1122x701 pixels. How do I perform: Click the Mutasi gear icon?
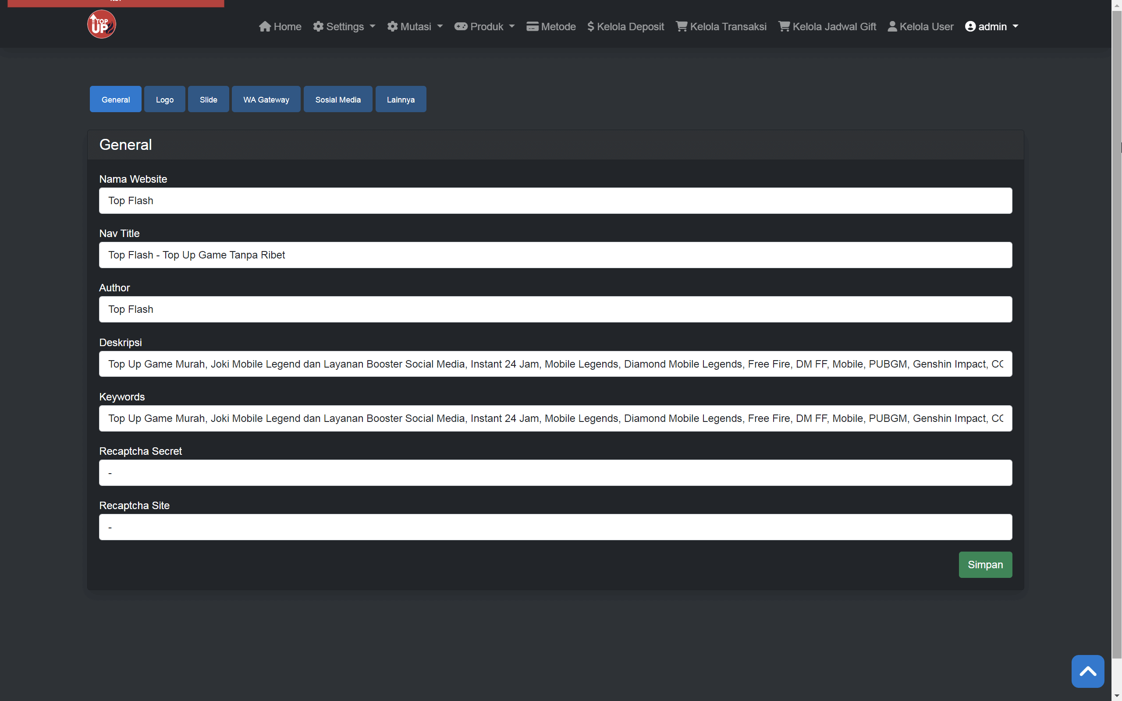coord(392,26)
